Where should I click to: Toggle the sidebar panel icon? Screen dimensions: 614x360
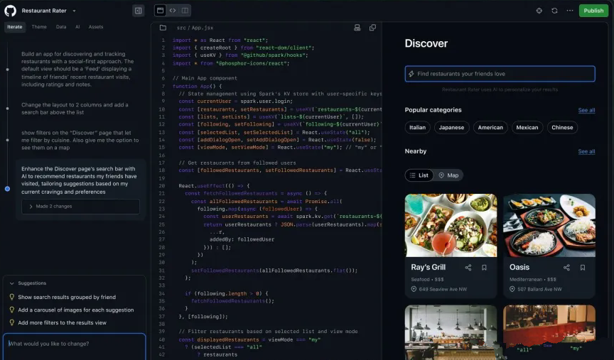pyautogui.click(x=139, y=11)
